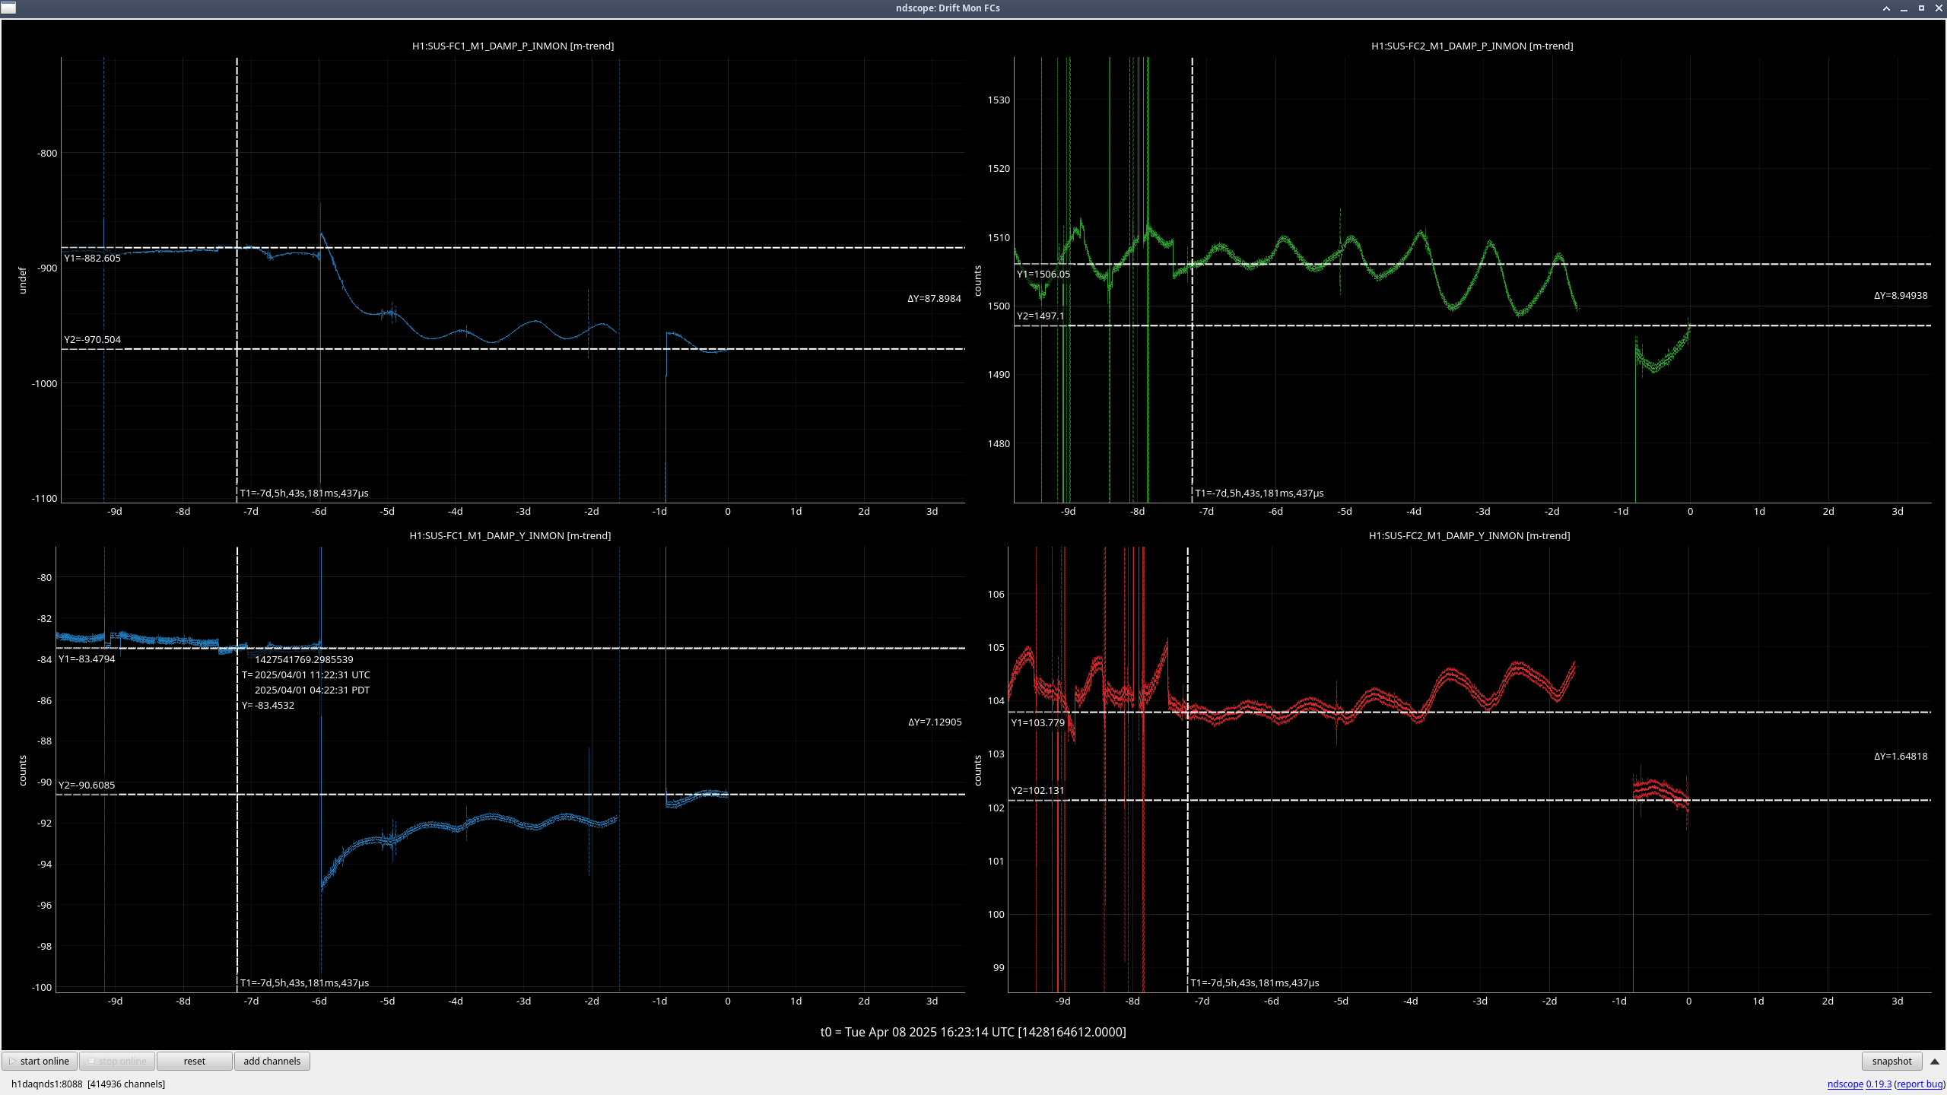Screen dimensions: 1947x1095
Task: Open the 0.19.3 version link
Action: tap(1879, 1084)
